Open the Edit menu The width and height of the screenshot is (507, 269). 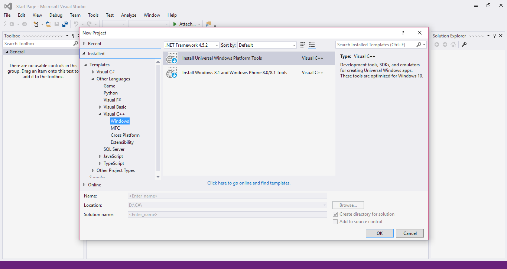tap(22, 15)
